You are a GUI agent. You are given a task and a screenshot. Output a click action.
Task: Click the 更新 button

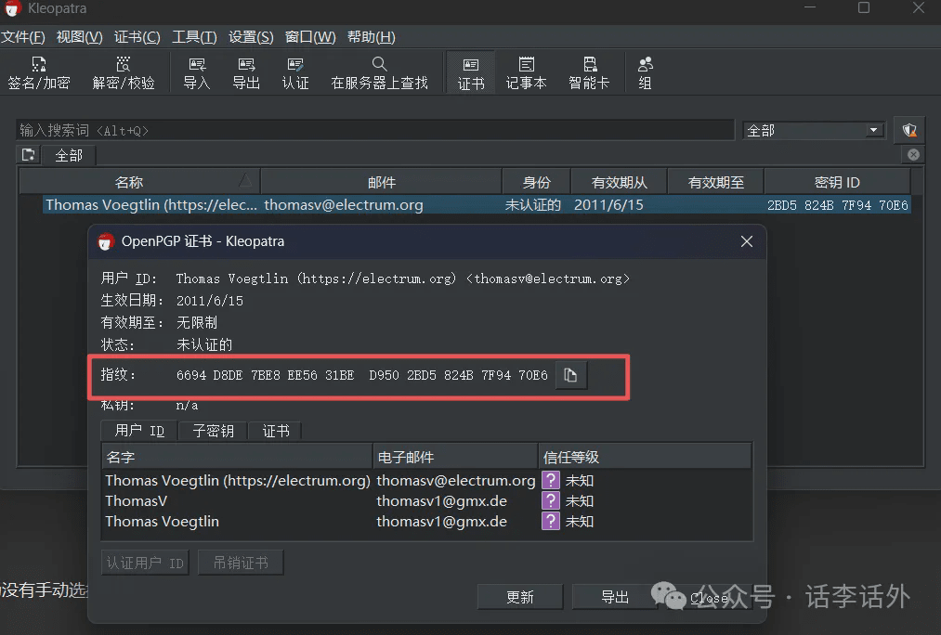coord(520,597)
